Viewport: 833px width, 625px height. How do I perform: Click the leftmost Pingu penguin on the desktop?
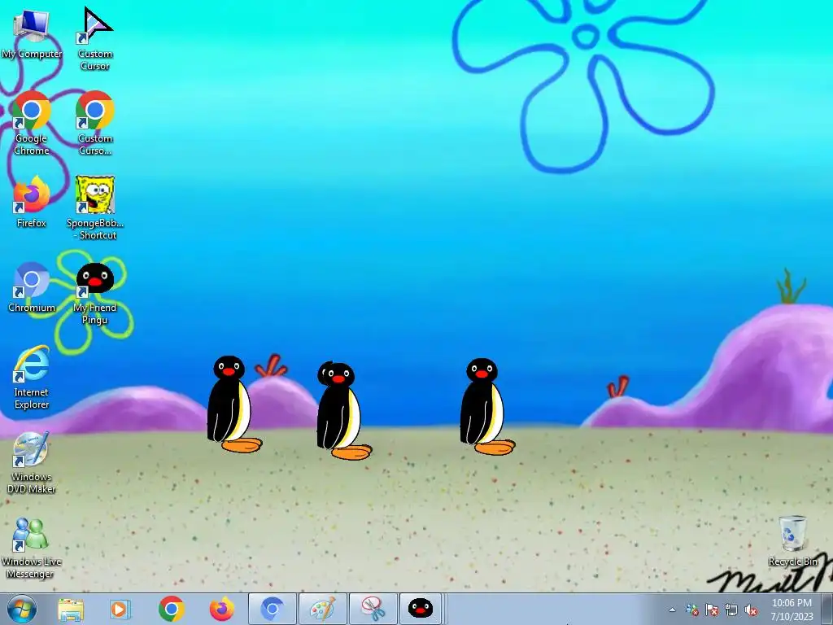[x=233, y=404]
